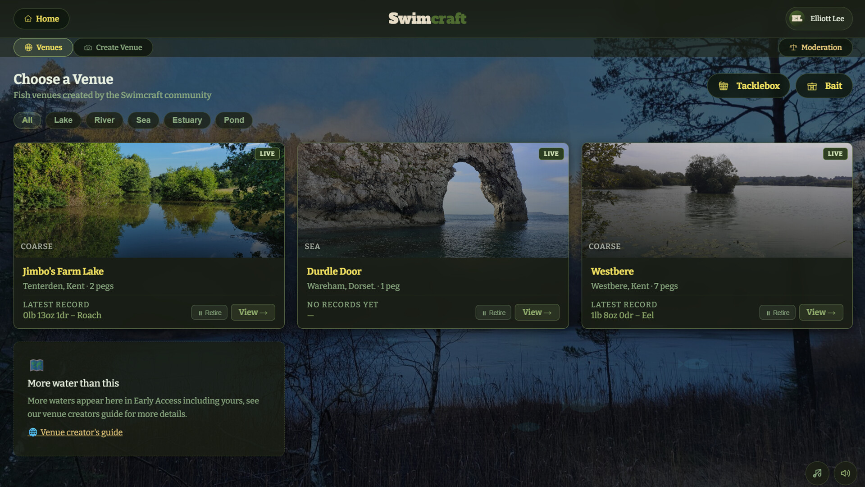Click the Jimbo's Farm Lake photo
Image resolution: width=865 pixels, height=487 pixels.
[x=149, y=200]
